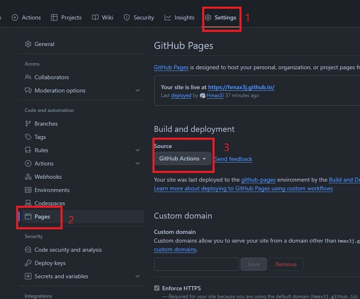Open the Insights tab
The image size is (360, 299).
point(180,17)
